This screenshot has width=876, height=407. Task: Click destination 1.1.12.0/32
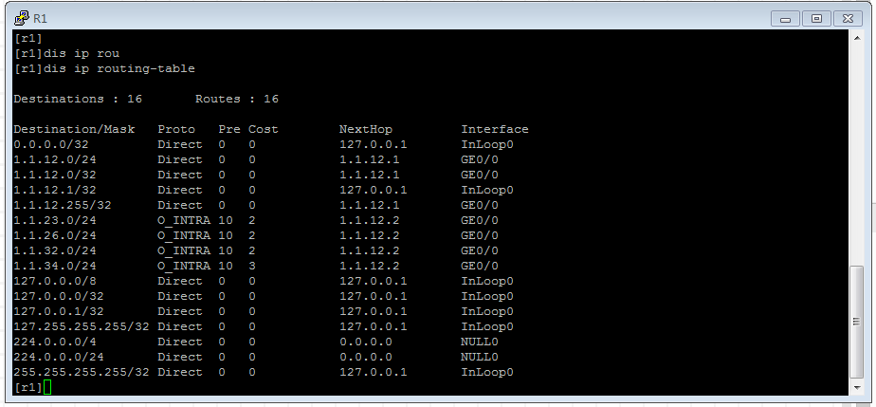[x=55, y=175]
